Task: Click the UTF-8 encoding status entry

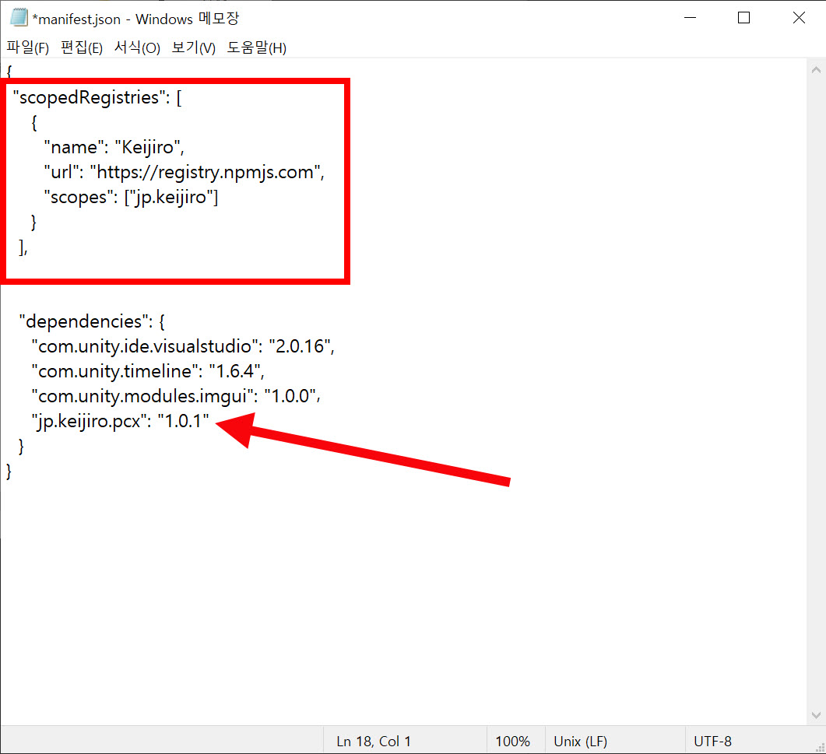Action: (x=713, y=742)
